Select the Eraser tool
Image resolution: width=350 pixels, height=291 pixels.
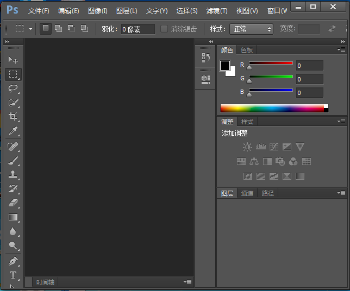[x=14, y=203]
